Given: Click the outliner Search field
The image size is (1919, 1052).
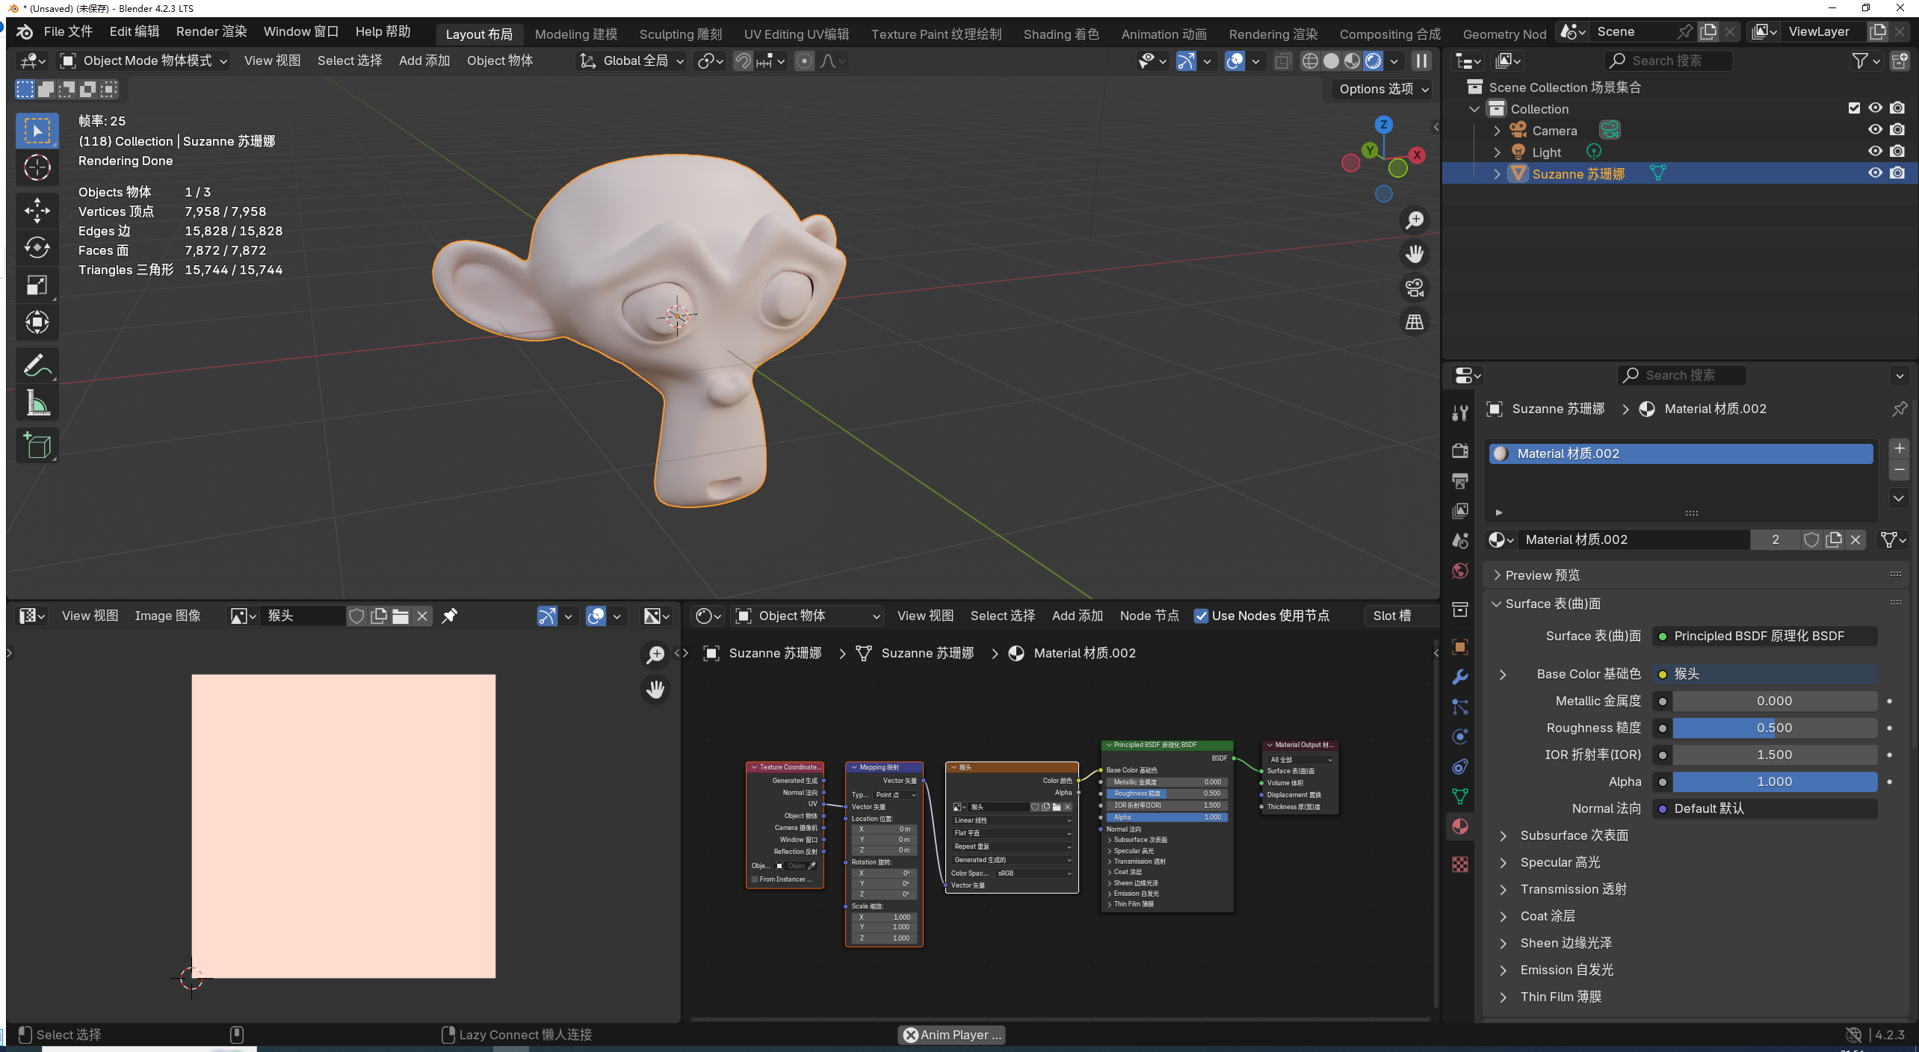Looking at the screenshot, I should pos(1668,61).
